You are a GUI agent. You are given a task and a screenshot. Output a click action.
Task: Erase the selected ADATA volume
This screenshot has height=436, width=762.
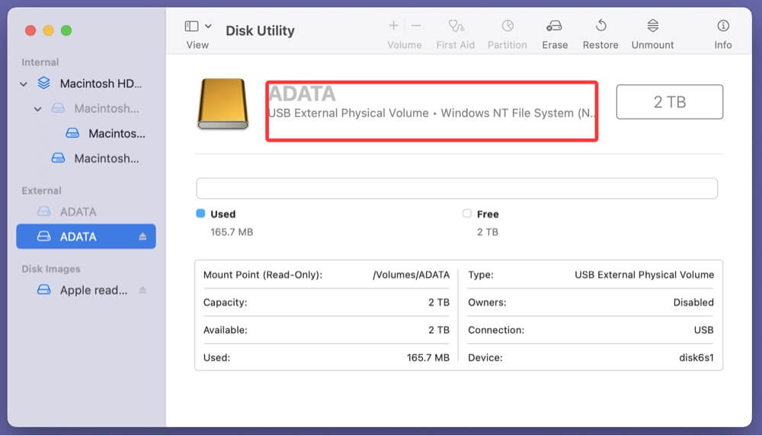[x=555, y=34]
